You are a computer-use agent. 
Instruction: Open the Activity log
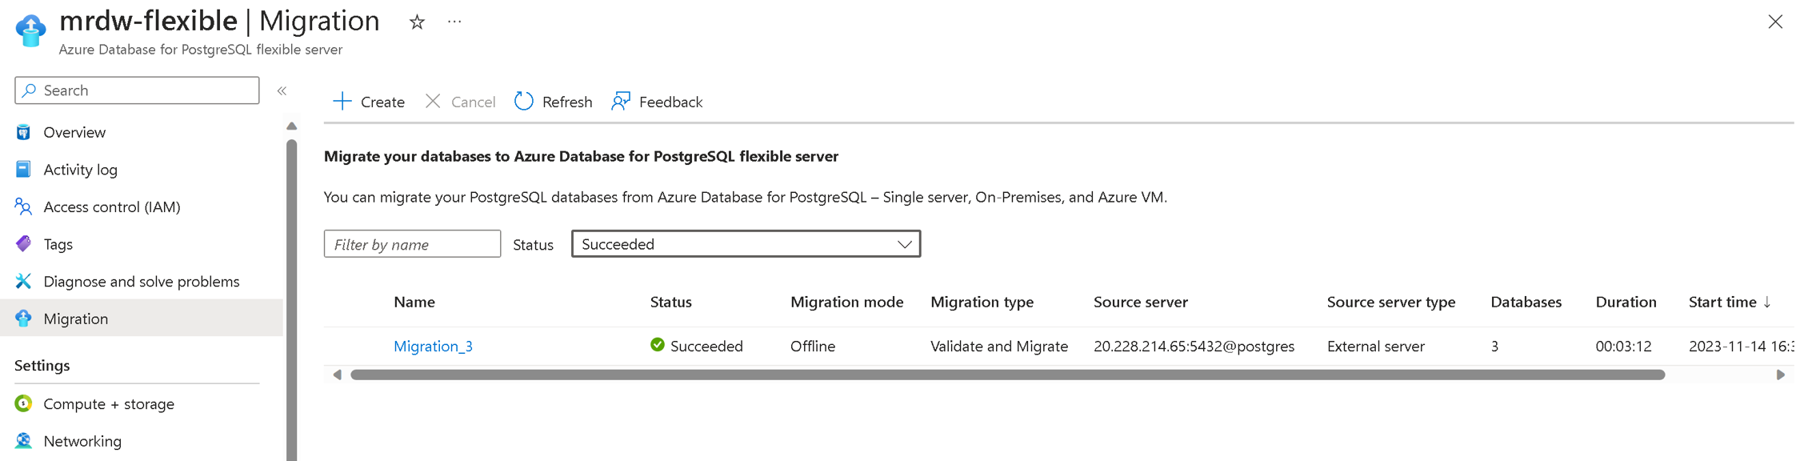click(x=80, y=170)
